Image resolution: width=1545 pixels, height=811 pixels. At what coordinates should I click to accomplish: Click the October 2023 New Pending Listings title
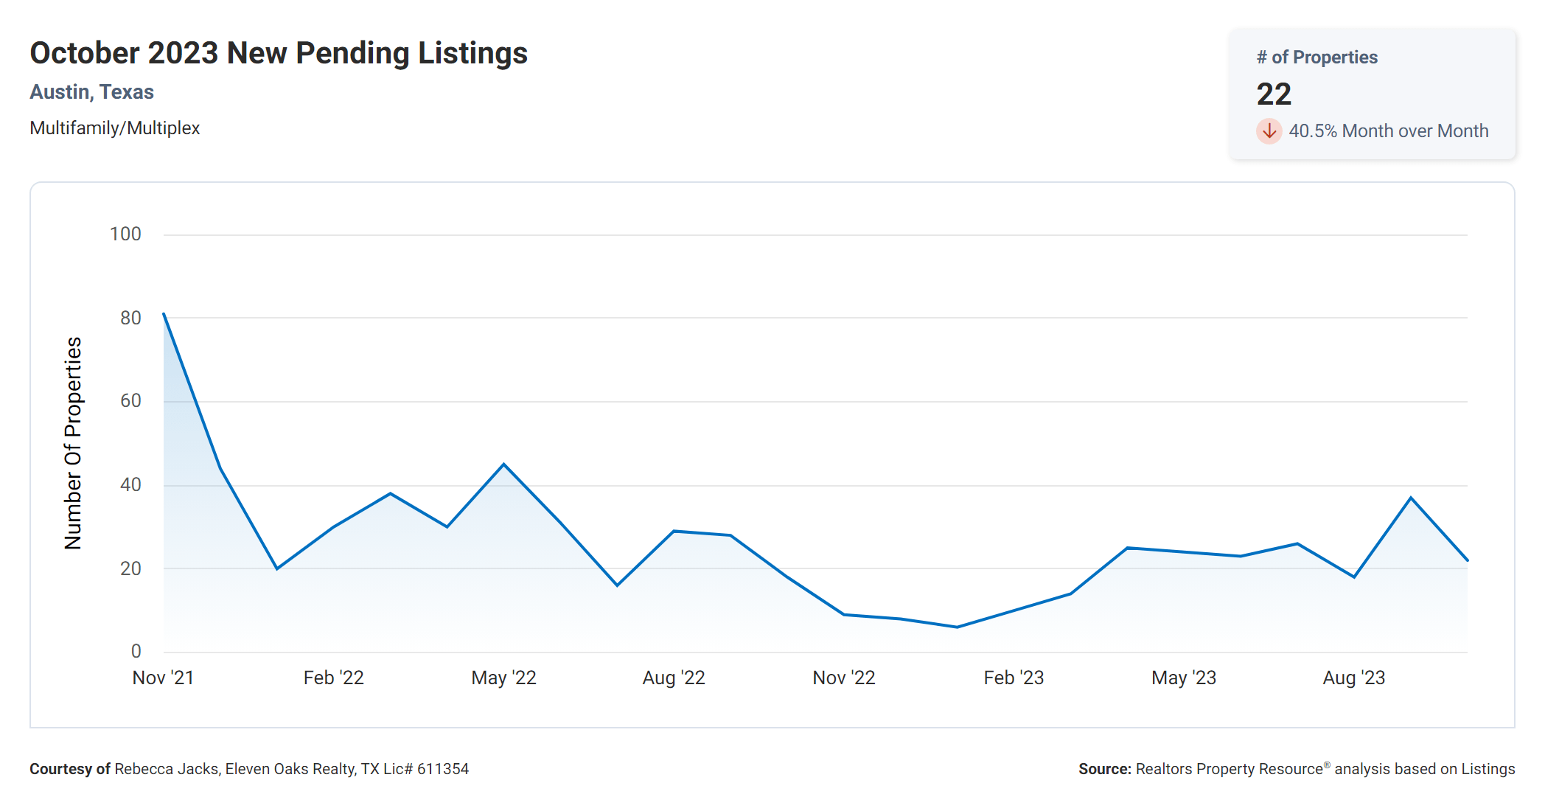pyautogui.click(x=279, y=53)
